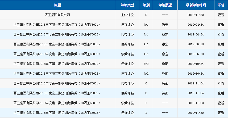Click the 最新评级时间 column header

click(x=196, y=5)
